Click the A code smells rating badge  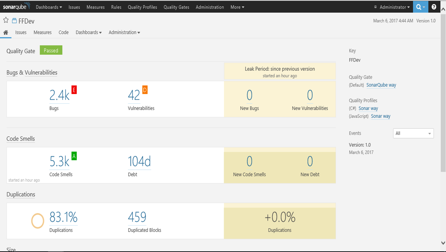74,156
